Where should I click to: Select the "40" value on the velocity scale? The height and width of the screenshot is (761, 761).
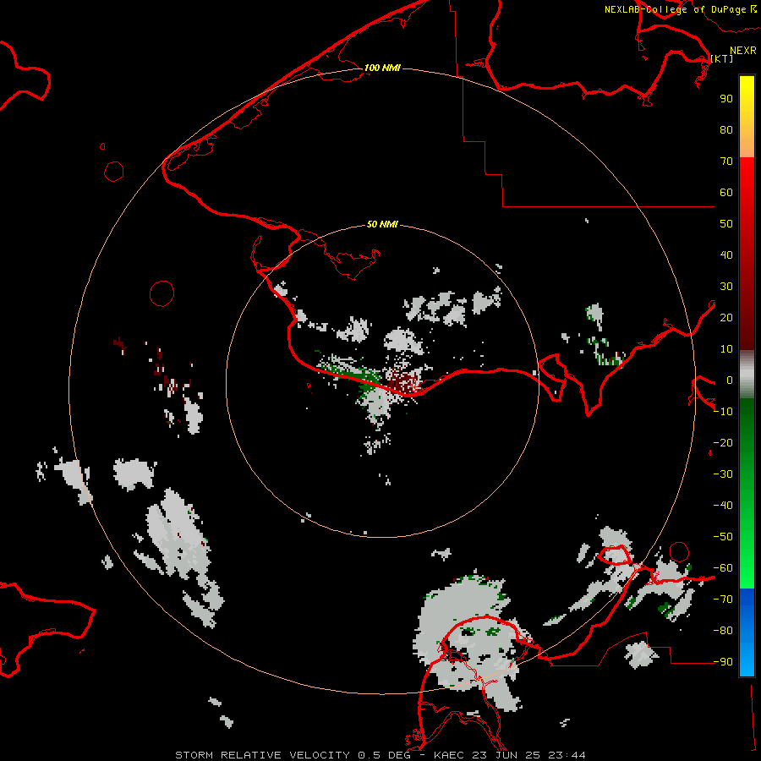(x=726, y=255)
